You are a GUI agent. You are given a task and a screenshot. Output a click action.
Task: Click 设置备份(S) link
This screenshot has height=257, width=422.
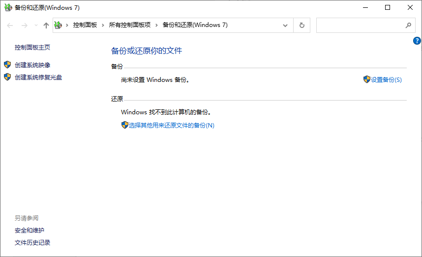[x=386, y=80]
